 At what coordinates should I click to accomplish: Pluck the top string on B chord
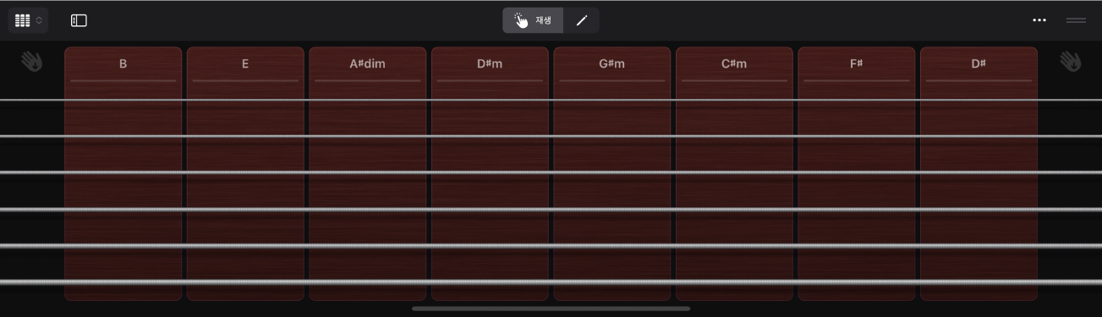123,100
